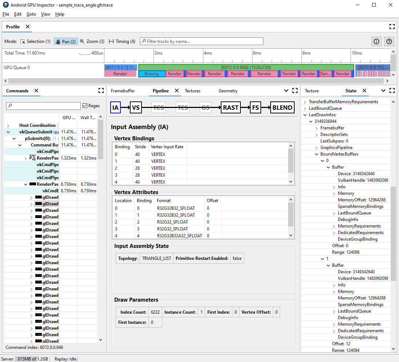Click the BLEND stage in the pipeline diagram
Image resolution: width=399 pixels, height=362 pixels.
pos(282,107)
